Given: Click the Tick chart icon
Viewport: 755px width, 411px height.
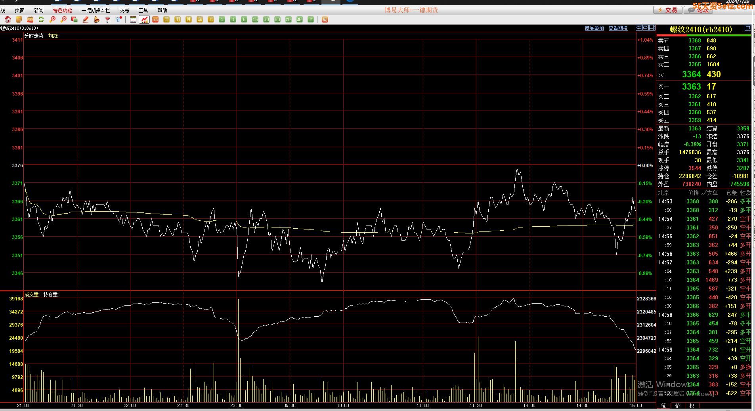Looking at the screenshot, I should click(x=155, y=19).
